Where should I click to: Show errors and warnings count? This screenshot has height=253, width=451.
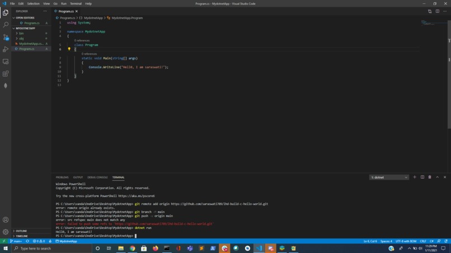tap(39, 241)
